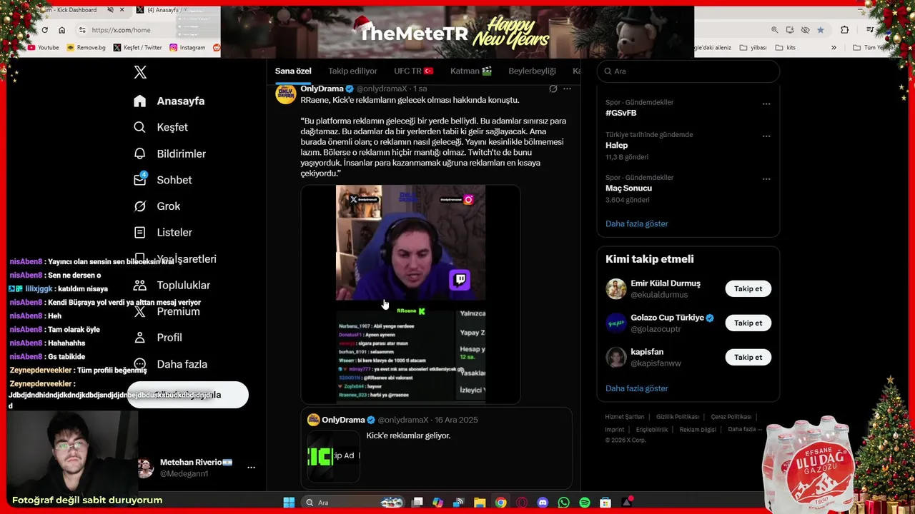Open Instagram bookmark

point(187,48)
